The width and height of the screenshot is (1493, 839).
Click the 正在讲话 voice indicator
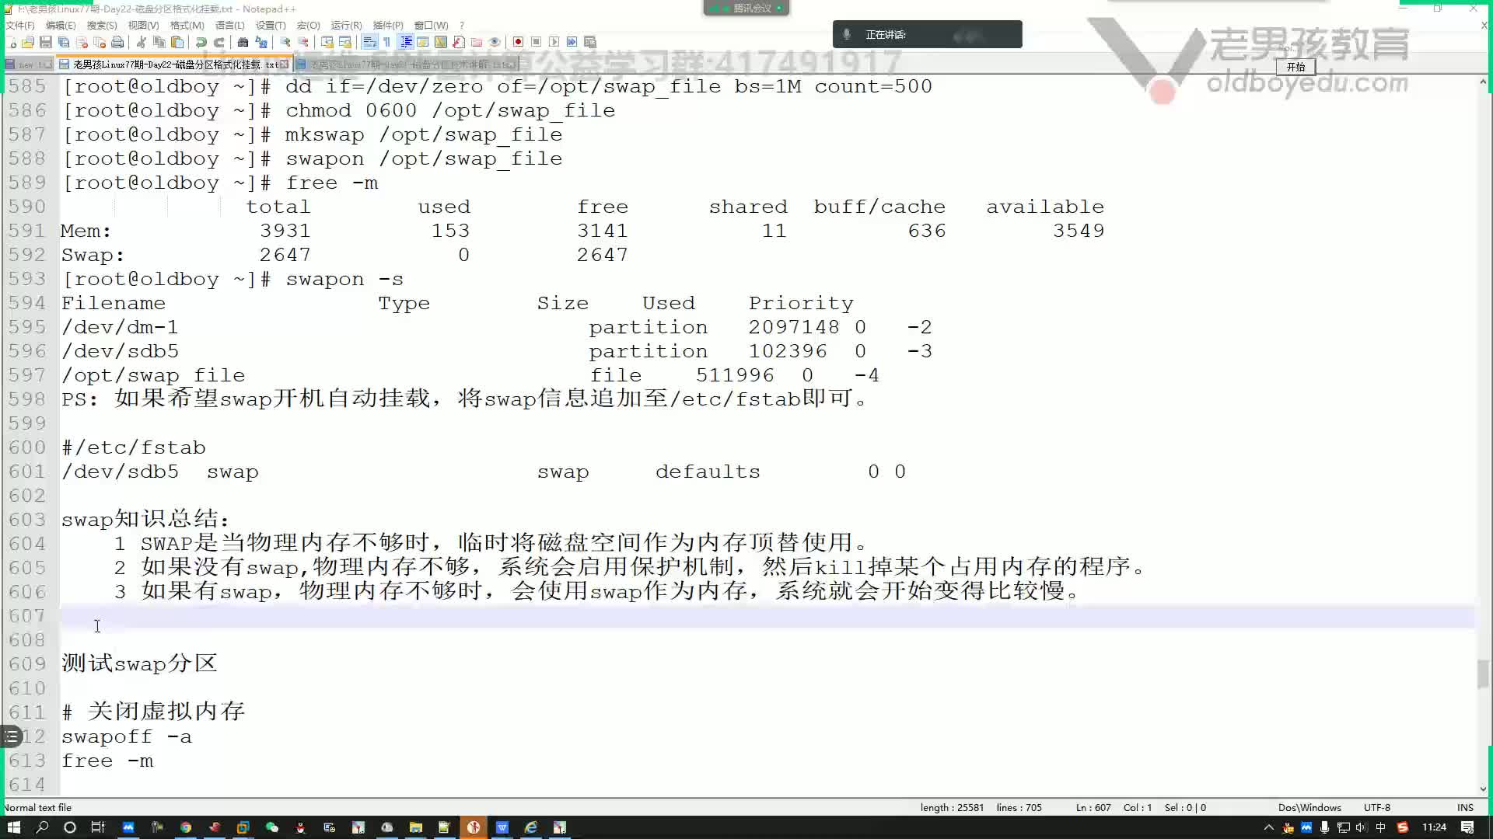point(927,34)
